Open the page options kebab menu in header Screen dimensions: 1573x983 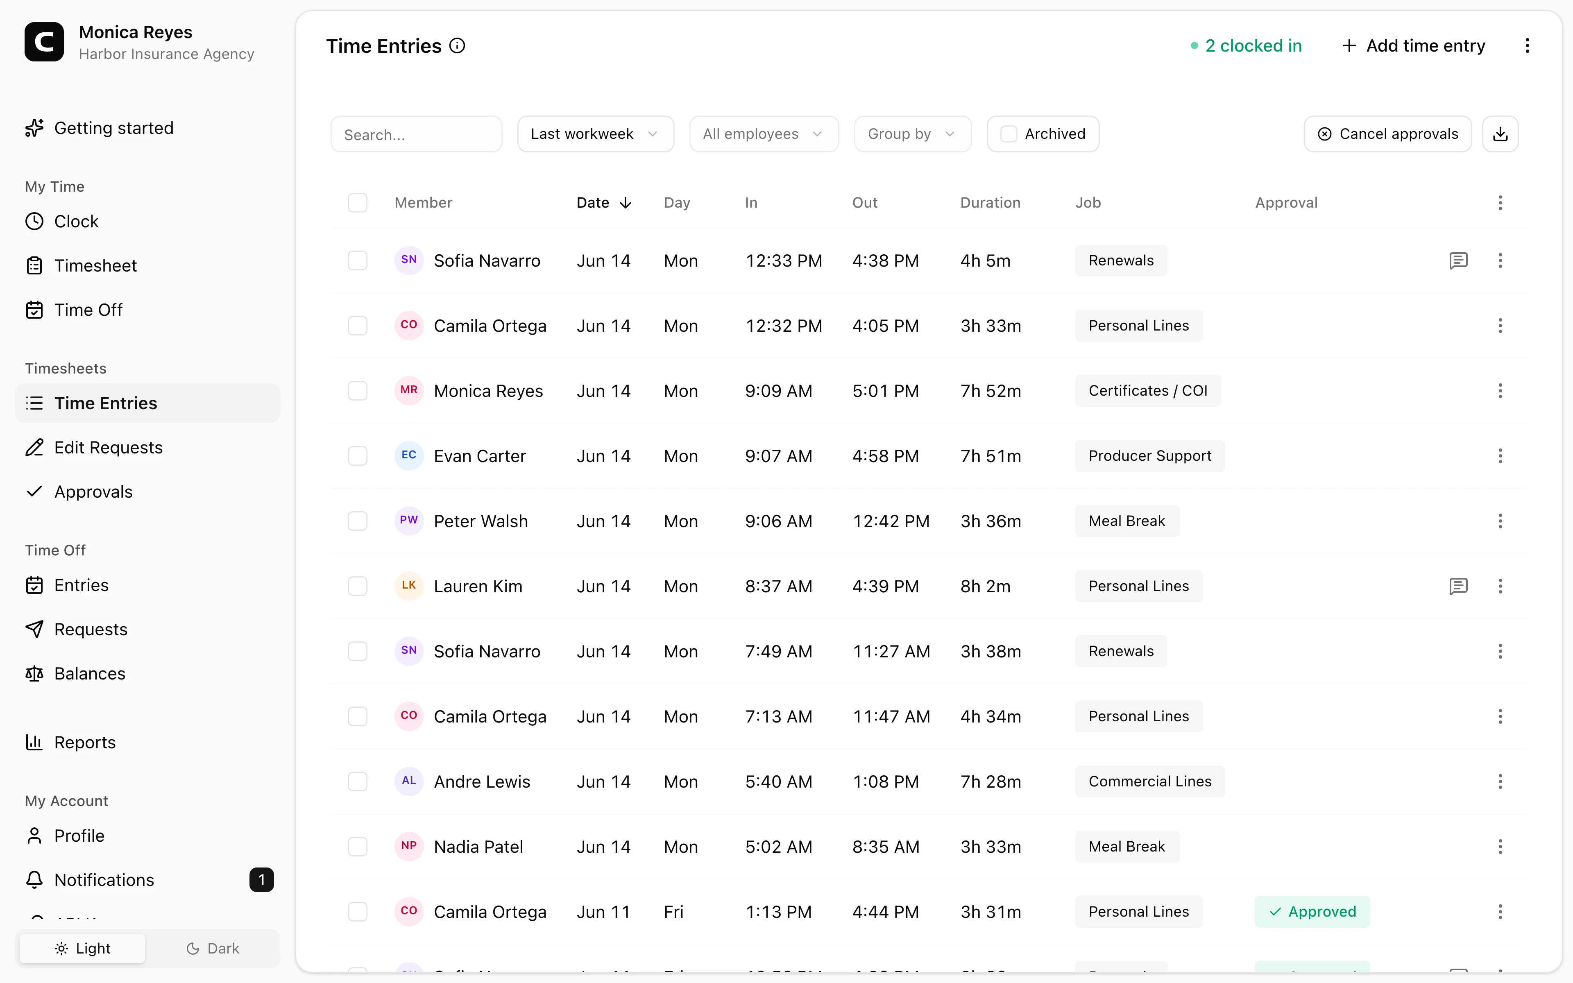1527,45
